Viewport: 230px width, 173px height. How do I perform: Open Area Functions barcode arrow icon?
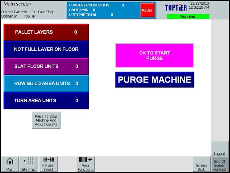tap(86, 164)
